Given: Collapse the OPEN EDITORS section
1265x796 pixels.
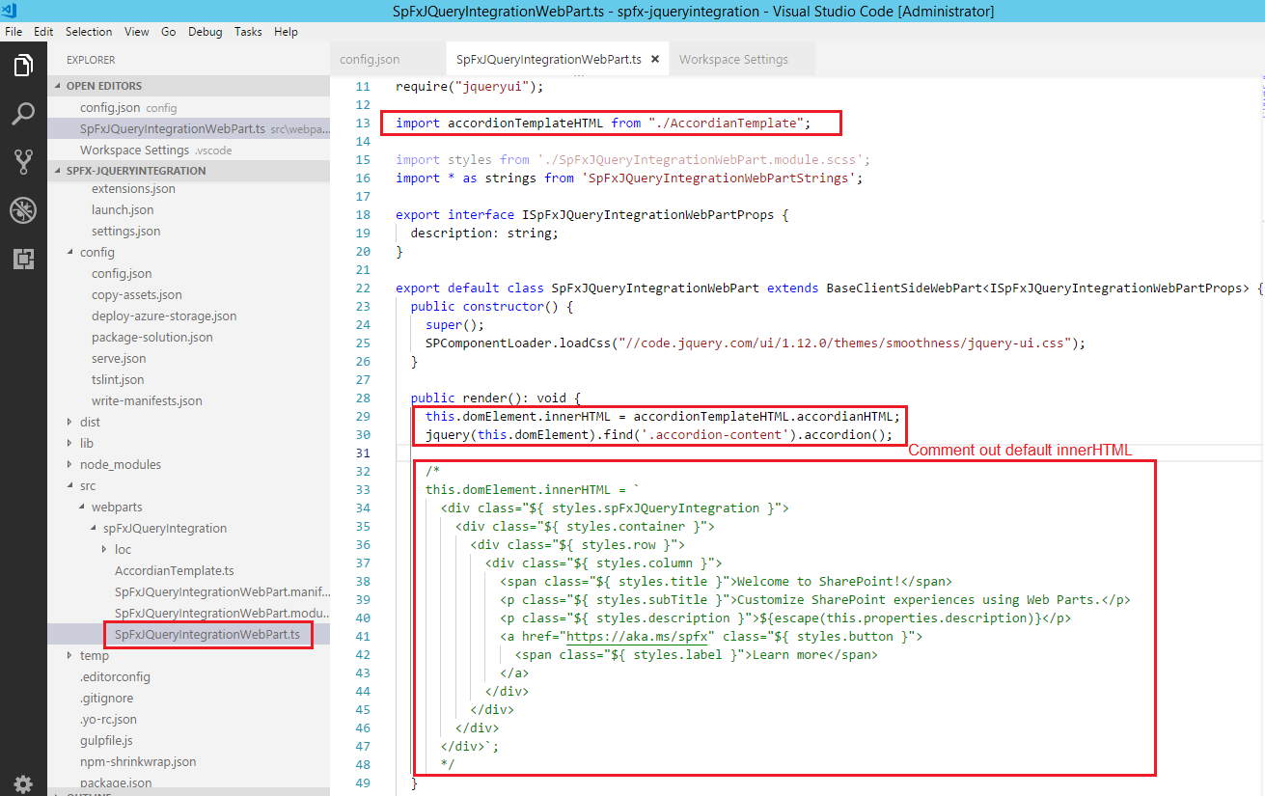Looking at the screenshot, I should 103,86.
